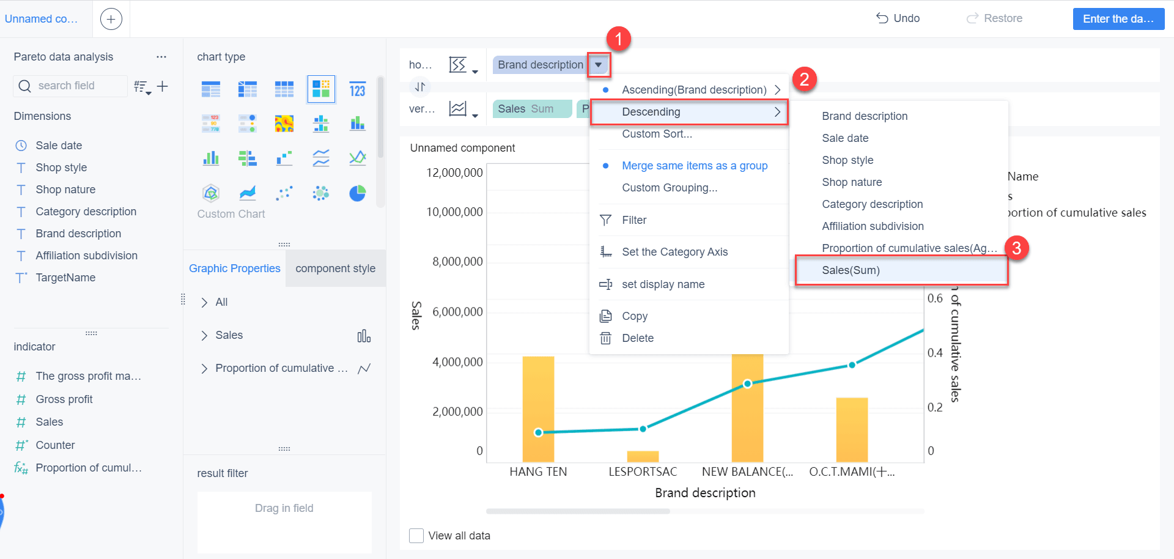Open the field sort and filter dropdown
This screenshot has width=1174, height=559.
coord(142,87)
